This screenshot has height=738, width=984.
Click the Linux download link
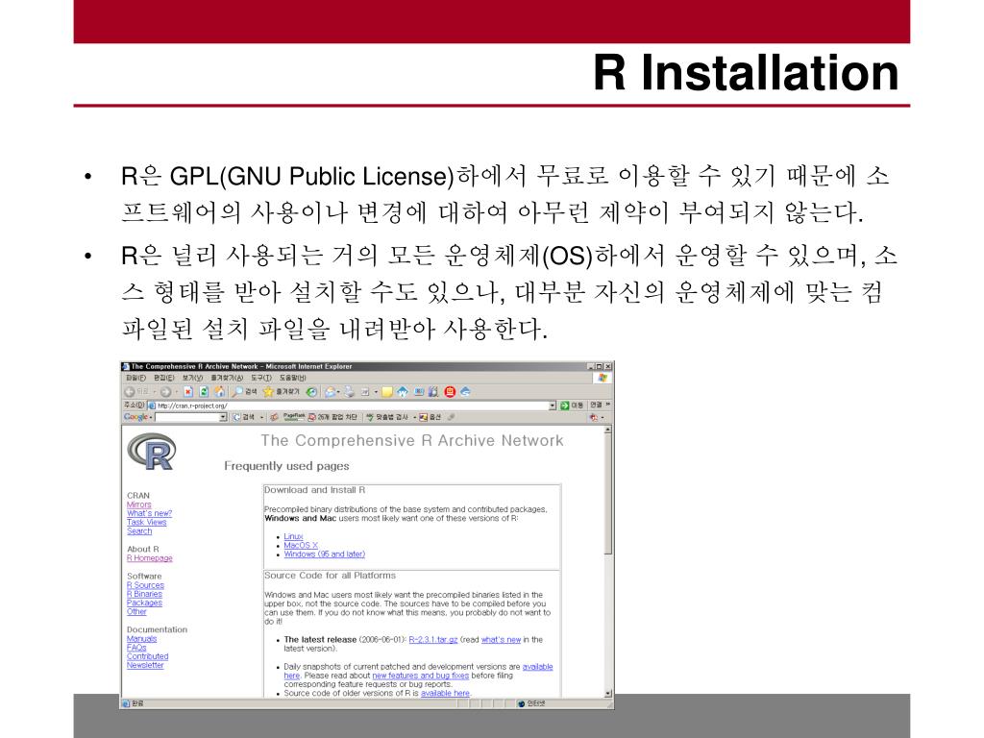tap(293, 536)
